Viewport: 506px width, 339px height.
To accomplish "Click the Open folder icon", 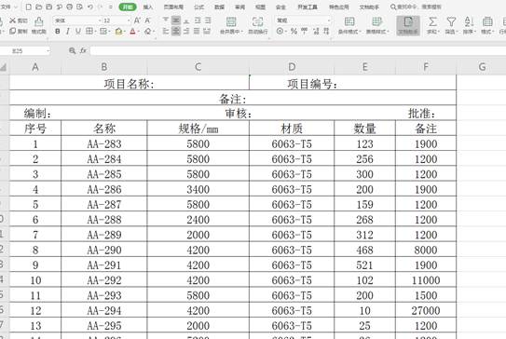I will (x=39, y=7).
